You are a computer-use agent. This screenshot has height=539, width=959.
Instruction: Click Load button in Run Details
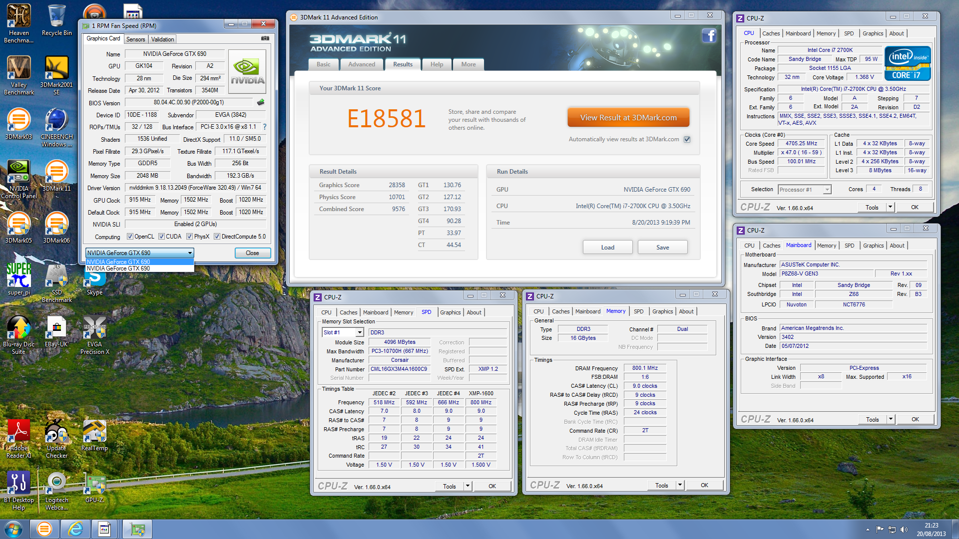pyautogui.click(x=607, y=248)
